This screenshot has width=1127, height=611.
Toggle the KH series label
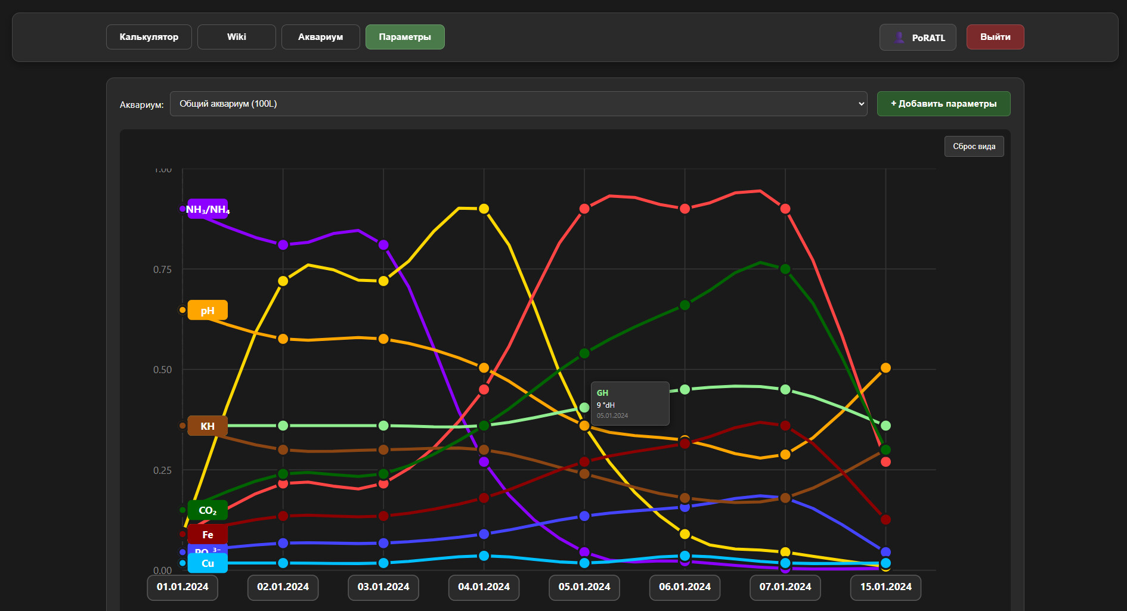pyautogui.click(x=208, y=426)
